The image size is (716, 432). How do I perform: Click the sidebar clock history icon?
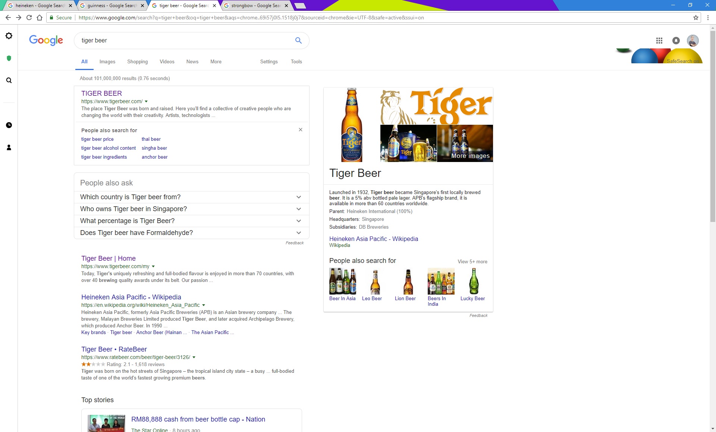click(x=9, y=125)
